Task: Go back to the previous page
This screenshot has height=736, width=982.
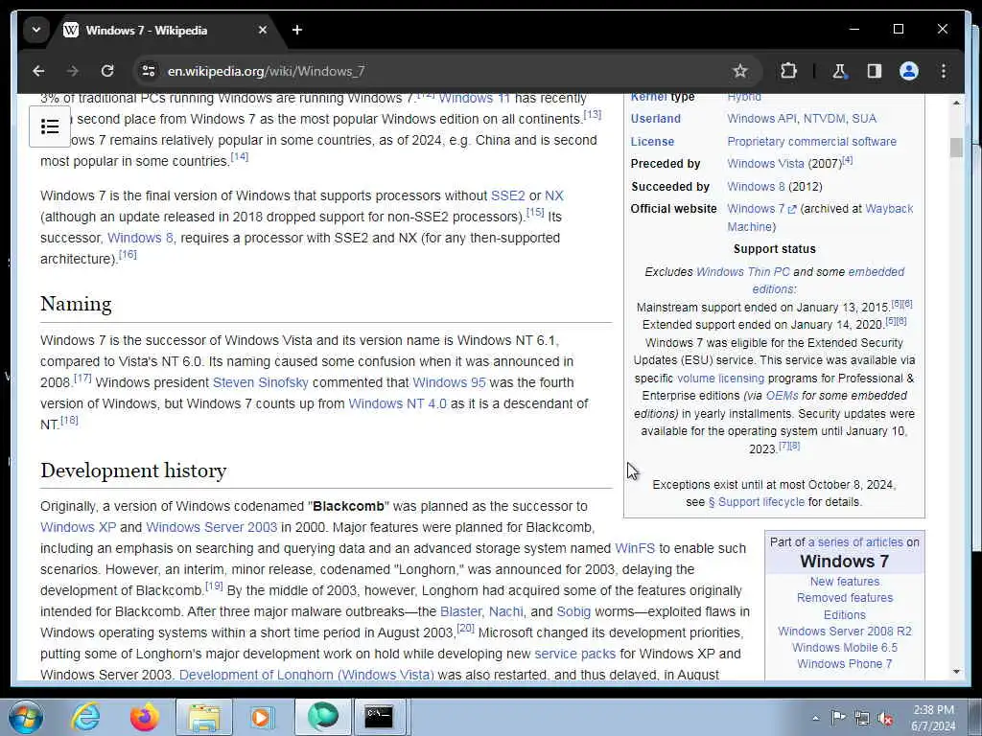Action: [x=38, y=71]
